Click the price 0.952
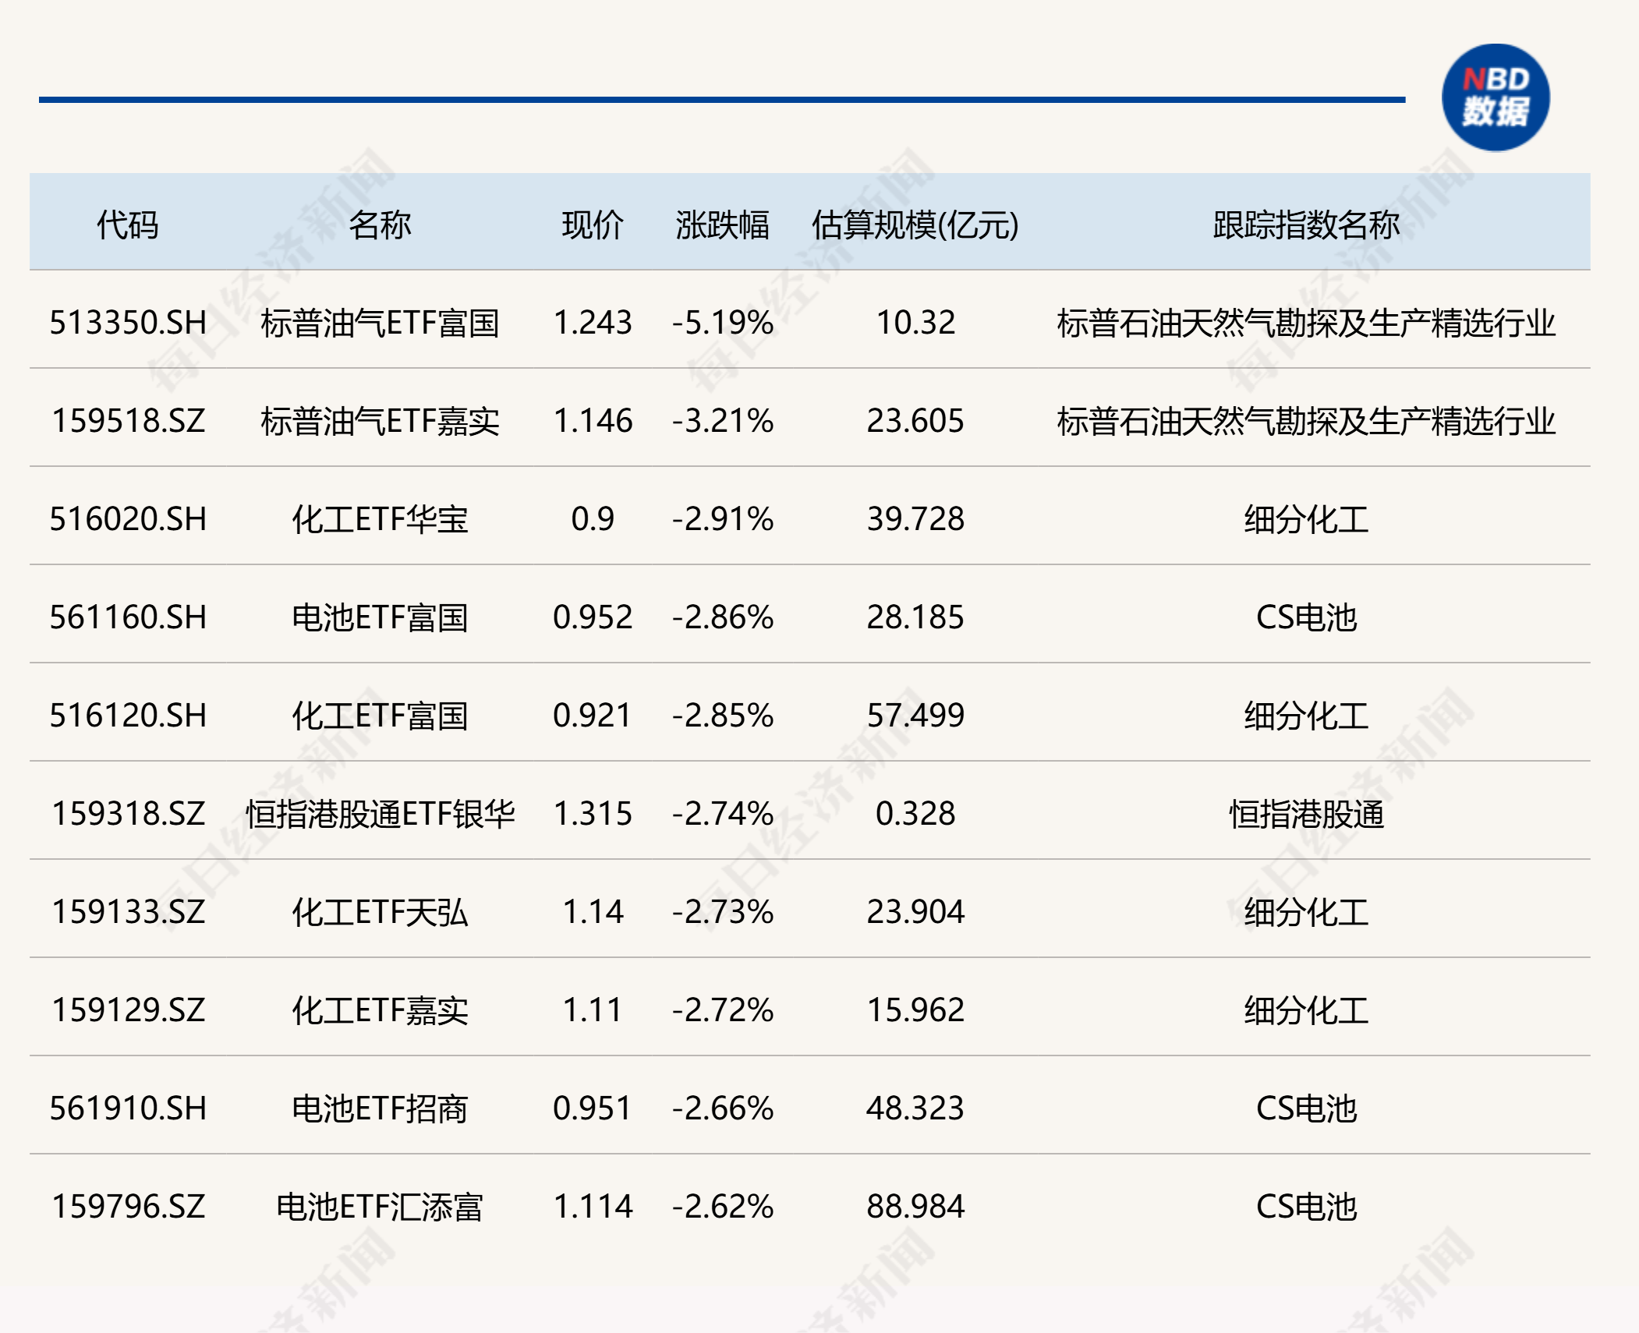Screen dimensions: 1639x1333 click(x=593, y=617)
